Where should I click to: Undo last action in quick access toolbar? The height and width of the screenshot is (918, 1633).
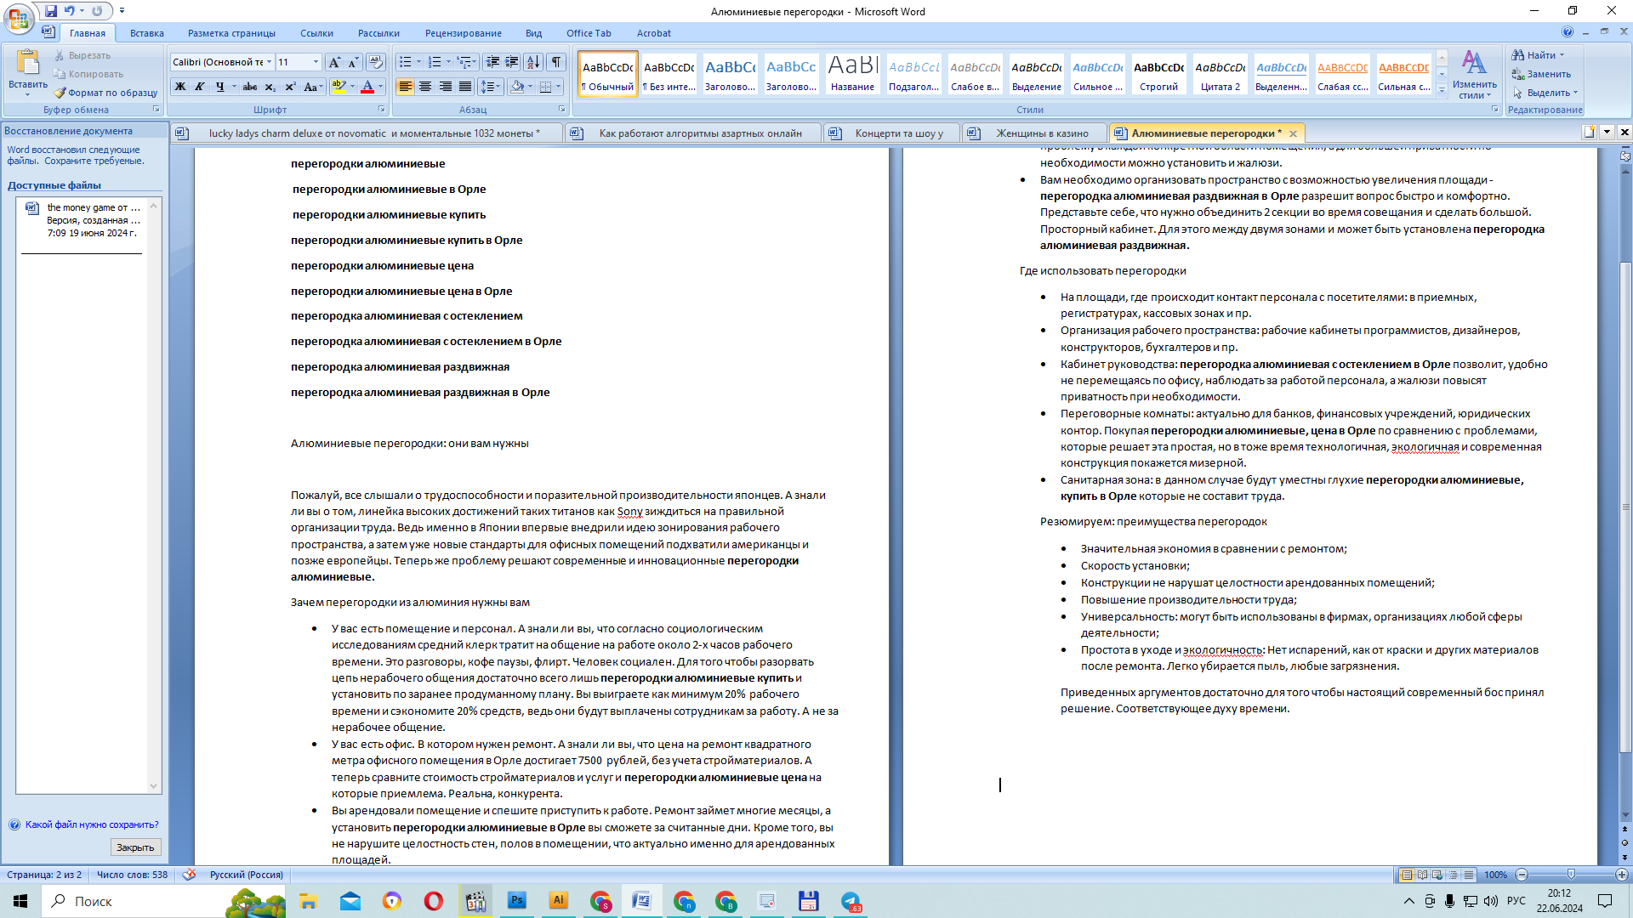pyautogui.click(x=70, y=11)
